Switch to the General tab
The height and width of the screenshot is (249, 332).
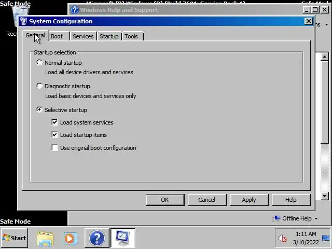coord(35,36)
